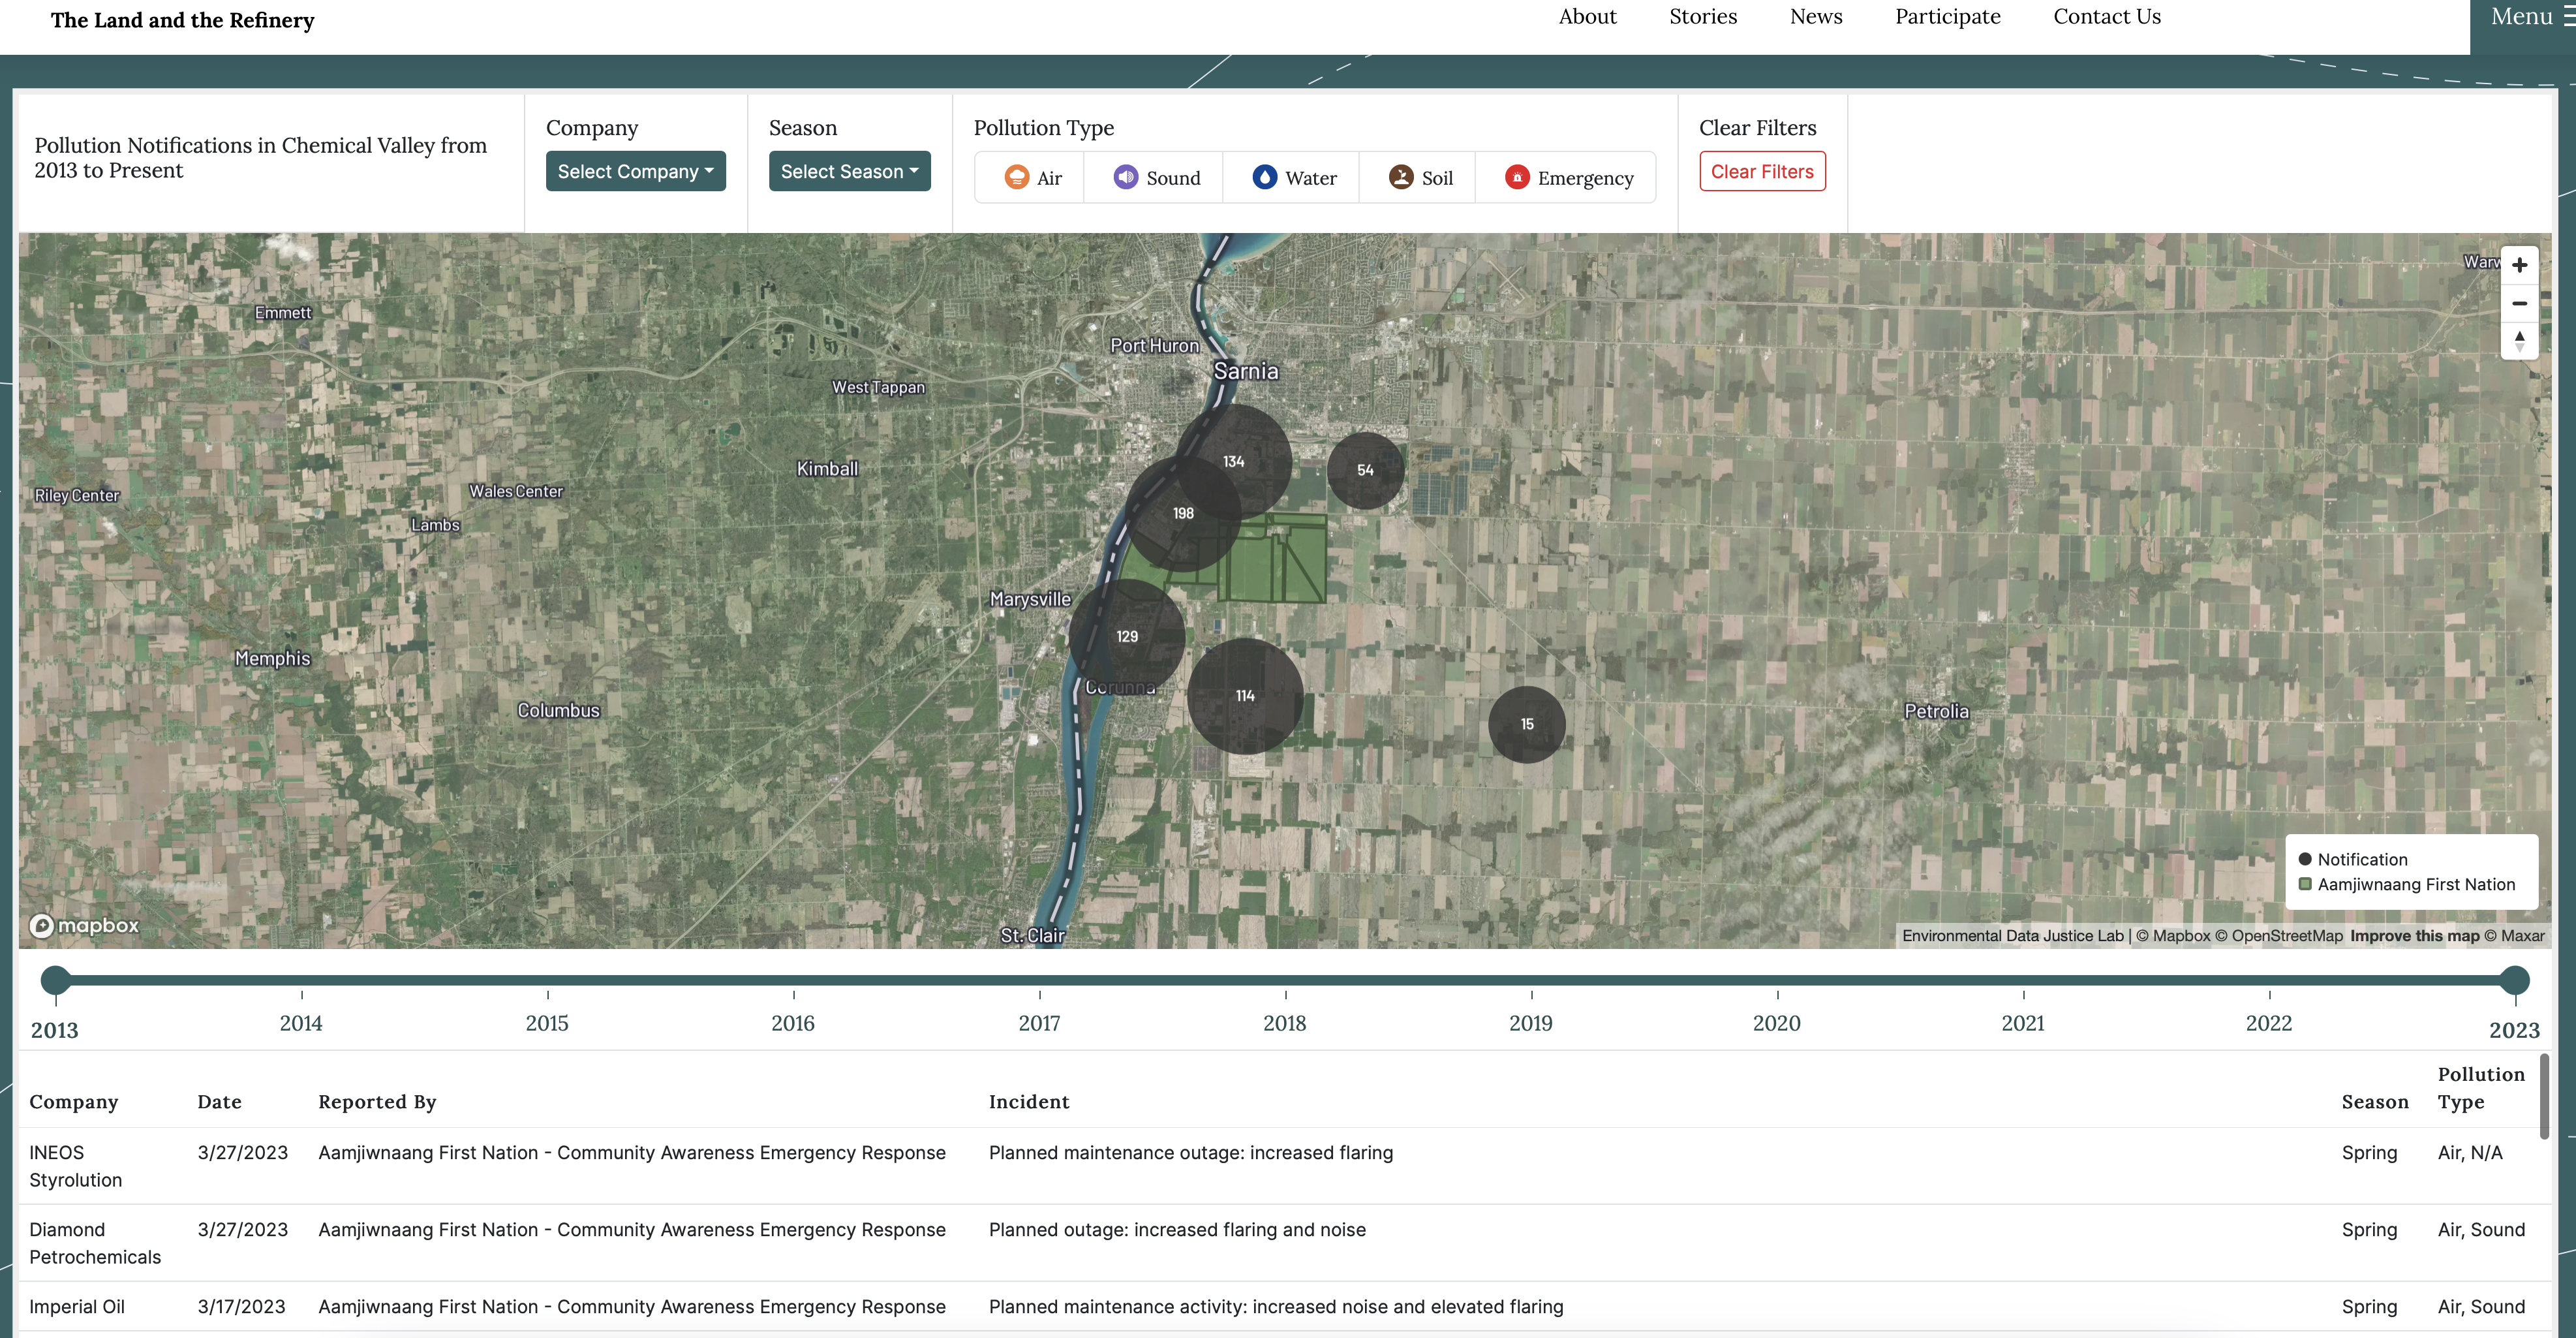
Task: Click the Reported By column header
Action: pos(377,1102)
